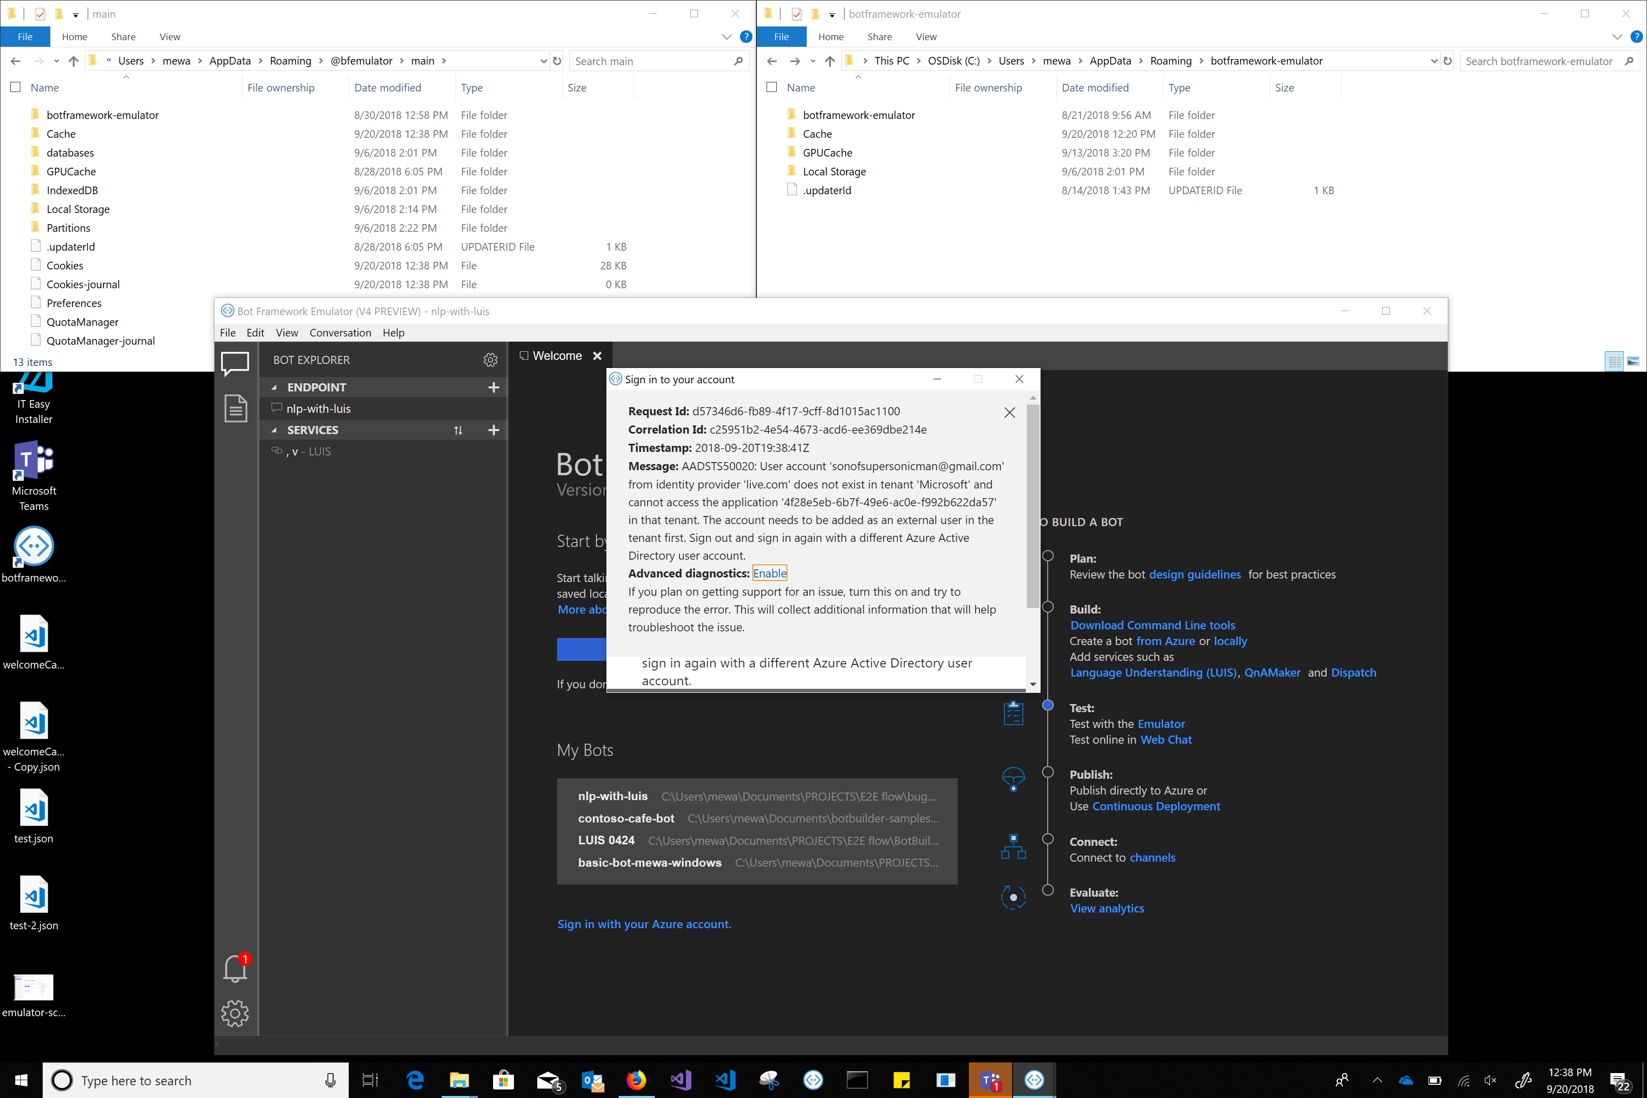Image resolution: width=1647 pixels, height=1098 pixels.
Task: Open the Conversation menu in the emulator
Action: tap(340, 332)
